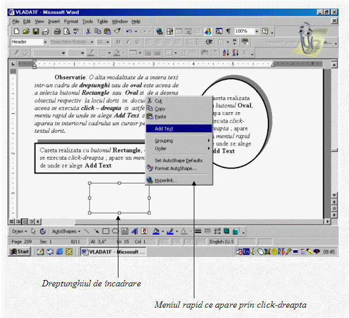This screenshot has width=349, height=318.
Task: Activate the Format Painter brush icon
Action: [117, 32]
